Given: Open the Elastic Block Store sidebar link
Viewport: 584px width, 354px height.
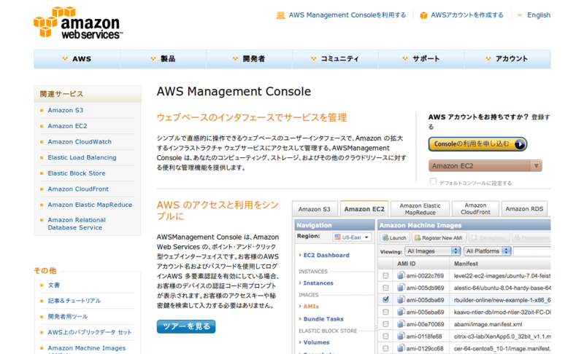Looking at the screenshot, I should pyautogui.click(x=77, y=173).
